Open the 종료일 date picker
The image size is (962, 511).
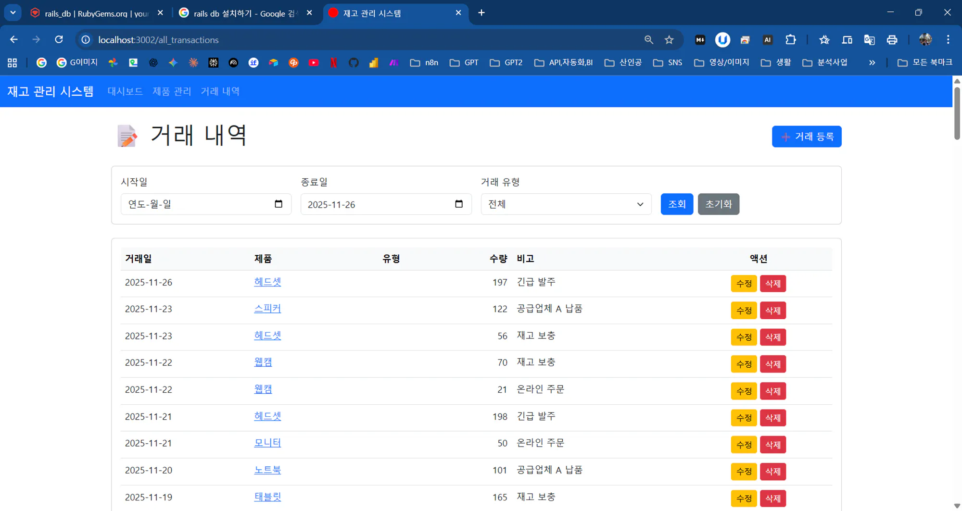click(458, 204)
